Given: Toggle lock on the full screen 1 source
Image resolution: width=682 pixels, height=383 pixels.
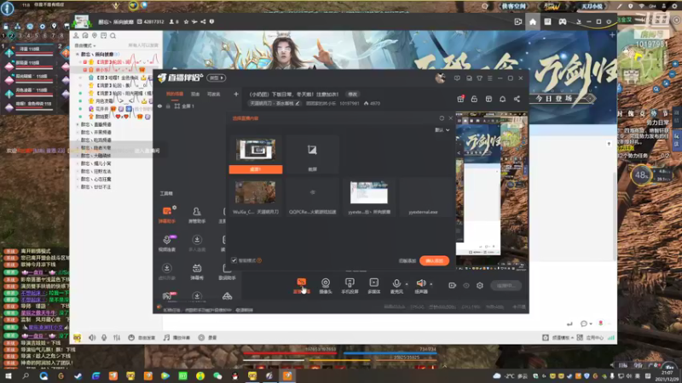Looking at the screenshot, I should pyautogui.click(x=168, y=106).
